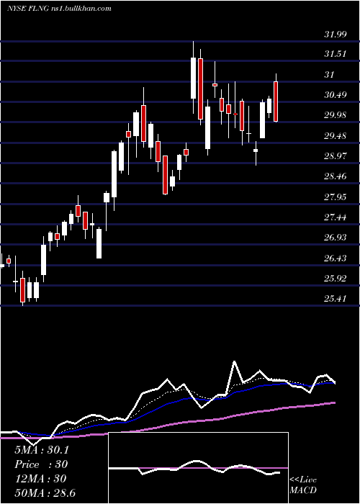Click the 'NYSE FLNG ns1.bullkhan.com' chart title
This screenshot has width=360, height=504.
[x=59, y=9]
